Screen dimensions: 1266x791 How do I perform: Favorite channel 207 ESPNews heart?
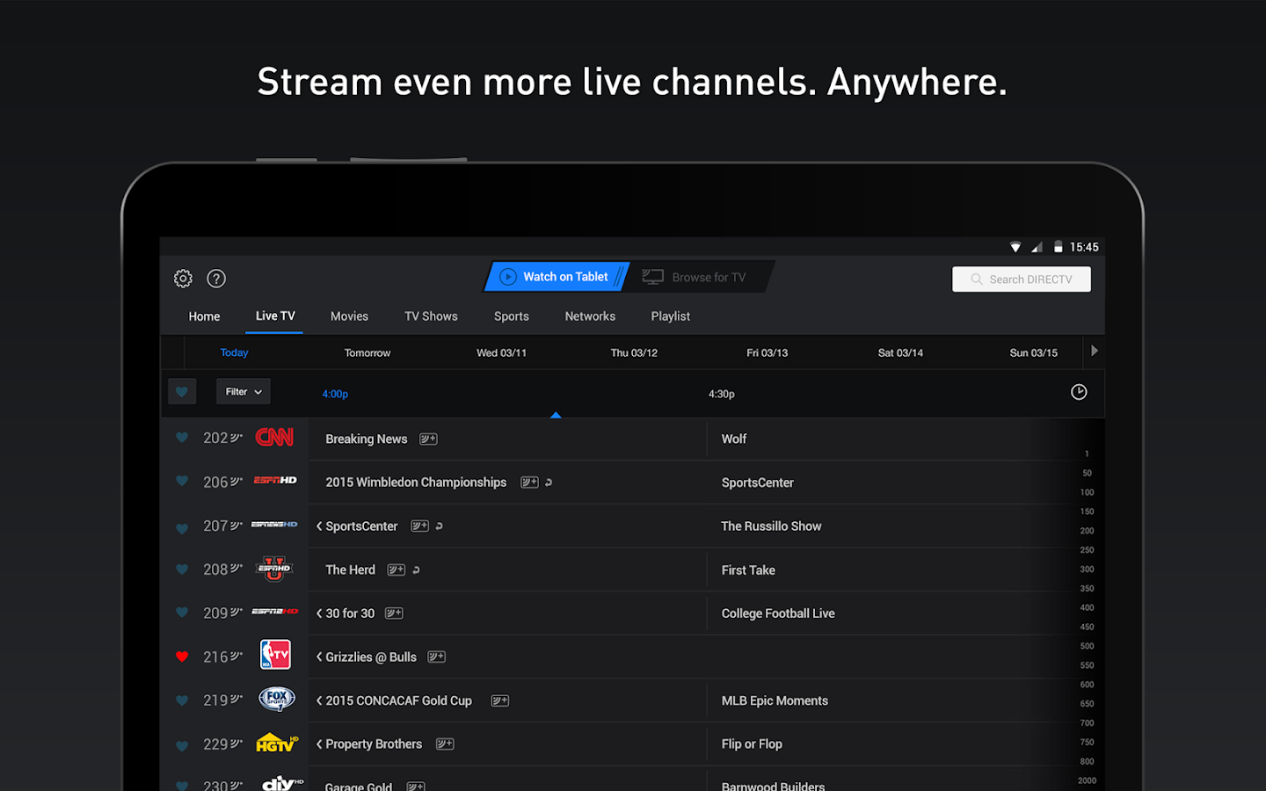pos(182,528)
